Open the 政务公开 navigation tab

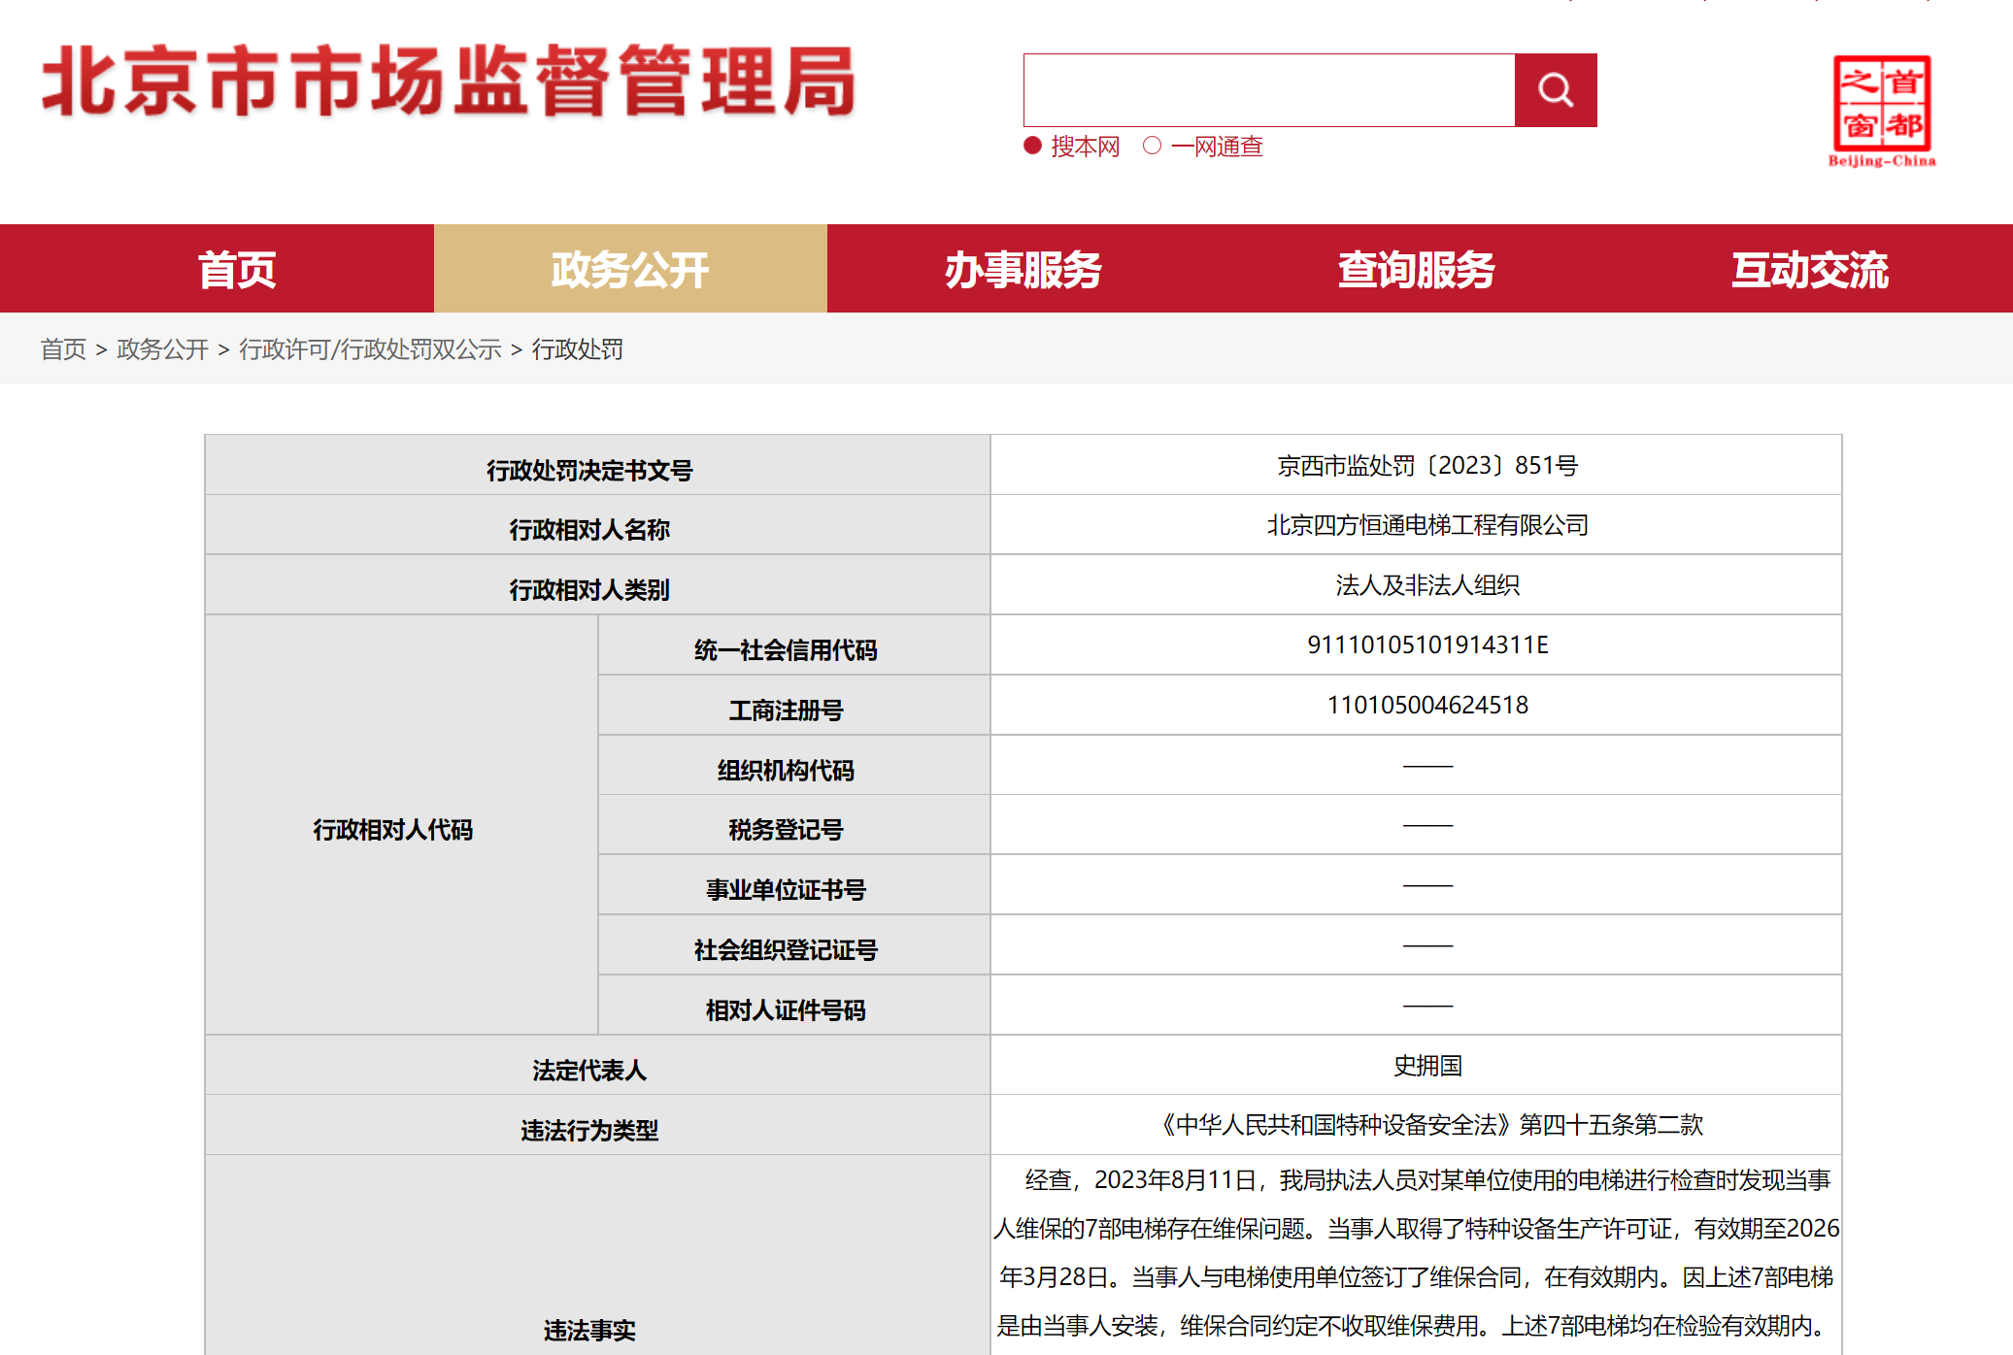[630, 269]
